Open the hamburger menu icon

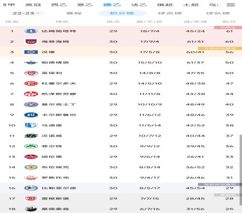pyautogui.click(x=231, y=5)
